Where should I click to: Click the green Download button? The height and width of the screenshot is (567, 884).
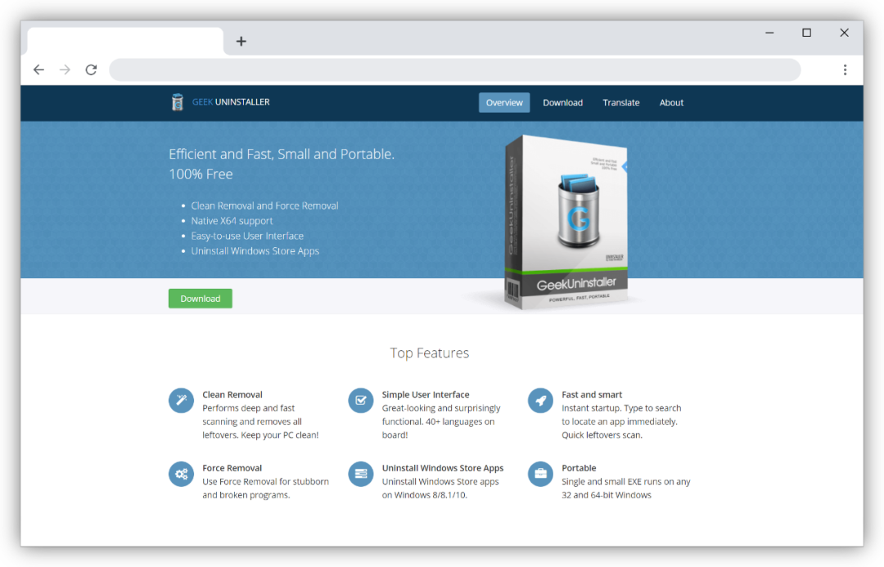(201, 299)
